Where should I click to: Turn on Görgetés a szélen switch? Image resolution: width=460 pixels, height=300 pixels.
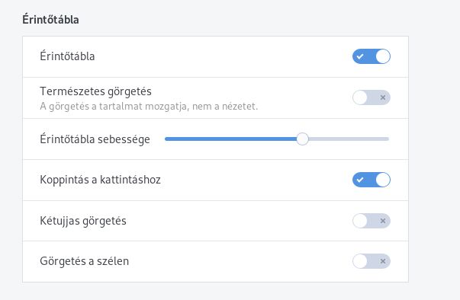[x=371, y=261]
